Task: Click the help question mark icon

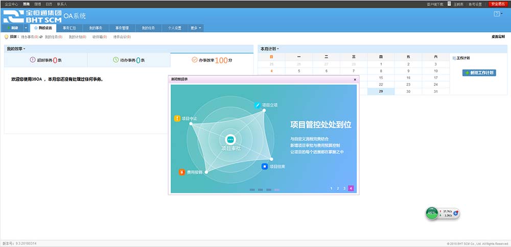Action: (x=497, y=14)
